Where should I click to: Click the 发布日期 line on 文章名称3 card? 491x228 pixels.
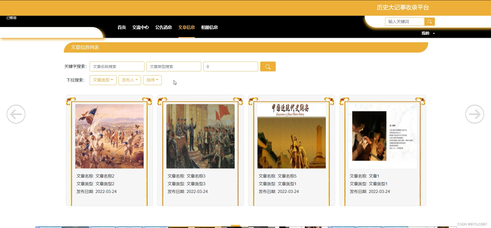(x=188, y=191)
